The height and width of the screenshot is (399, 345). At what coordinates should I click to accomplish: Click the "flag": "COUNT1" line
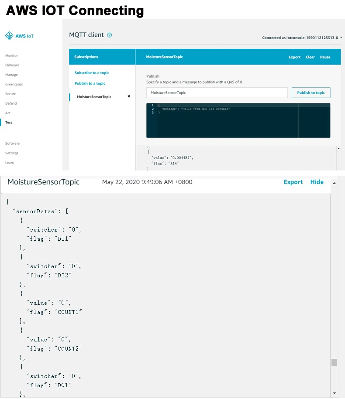[55, 312]
